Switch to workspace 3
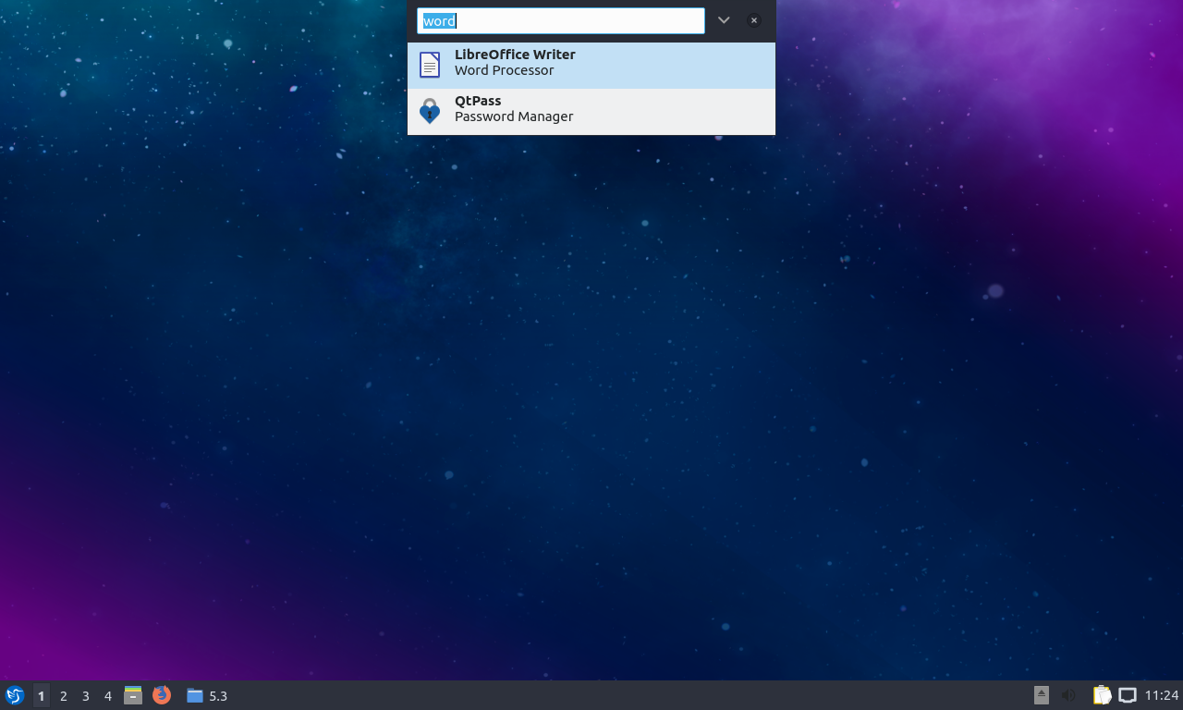Viewport: 1183px width, 710px height. coord(86,696)
